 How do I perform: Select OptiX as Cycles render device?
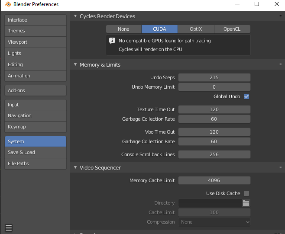[x=196, y=29]
